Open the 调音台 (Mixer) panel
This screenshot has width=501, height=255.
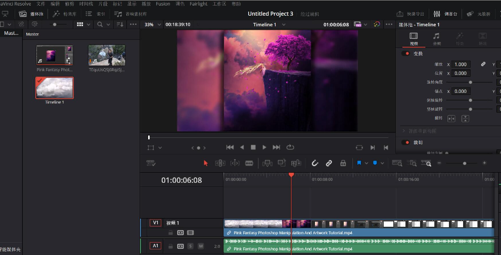445,14
